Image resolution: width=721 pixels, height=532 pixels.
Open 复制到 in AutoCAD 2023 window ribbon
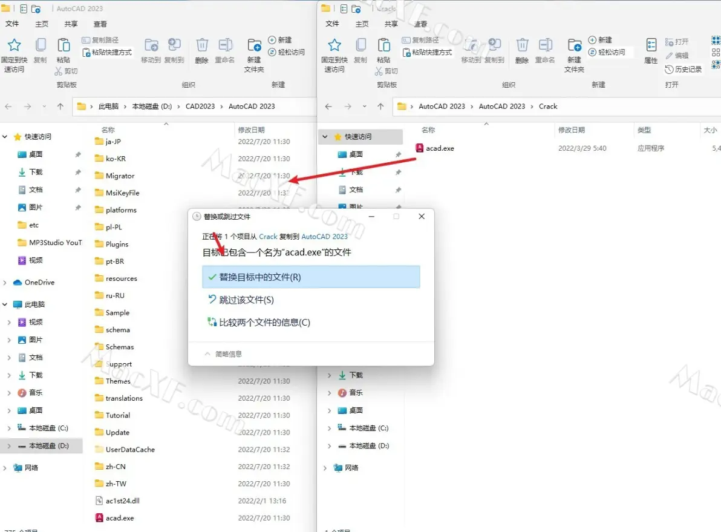coord(174,50)
